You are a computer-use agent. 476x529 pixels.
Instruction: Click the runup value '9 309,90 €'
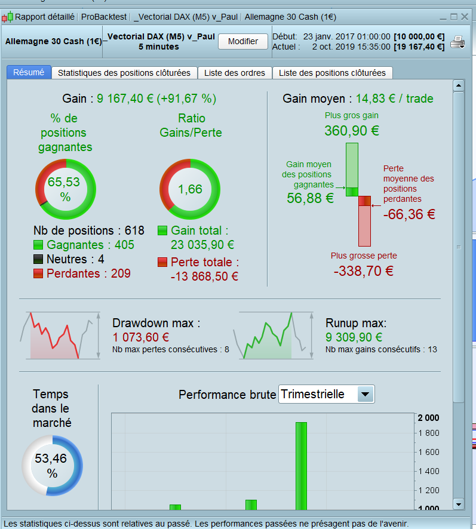coord(354,337)
